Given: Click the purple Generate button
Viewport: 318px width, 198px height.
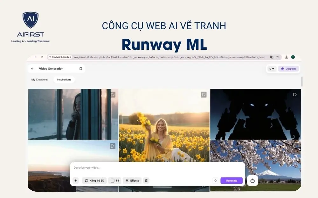Looking at the screenshot, I should coord(232,181).
